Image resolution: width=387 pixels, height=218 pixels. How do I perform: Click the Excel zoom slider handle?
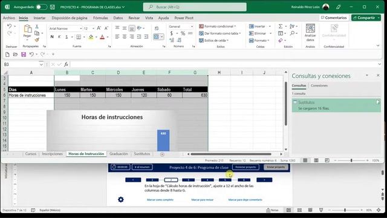(x=351, y=160)
